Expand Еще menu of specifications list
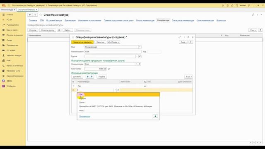The image size is (265, 149). point(253,30)
